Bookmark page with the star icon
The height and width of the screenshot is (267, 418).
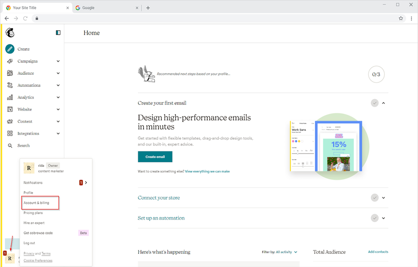401,18
